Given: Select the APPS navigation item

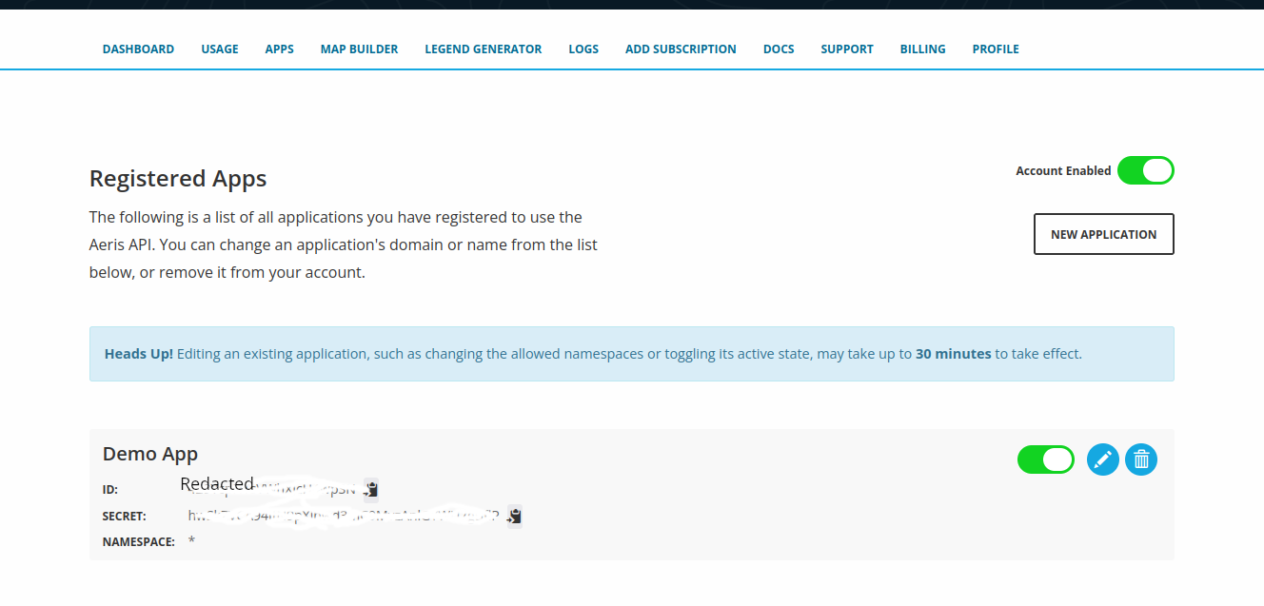Looking at the screenshot, I should 279,49.
